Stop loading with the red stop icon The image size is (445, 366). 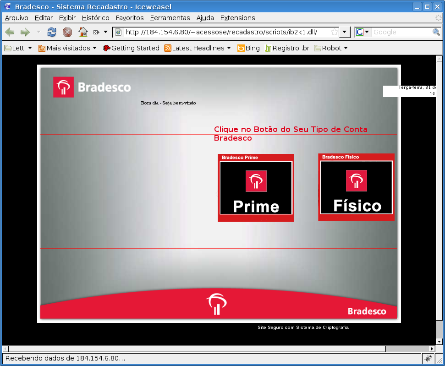pyautogui.click(x=67, y=32)
